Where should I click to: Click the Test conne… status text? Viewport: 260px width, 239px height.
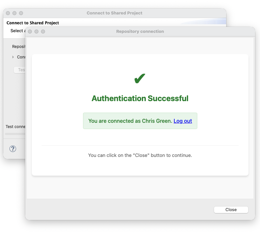click(15, 126)
